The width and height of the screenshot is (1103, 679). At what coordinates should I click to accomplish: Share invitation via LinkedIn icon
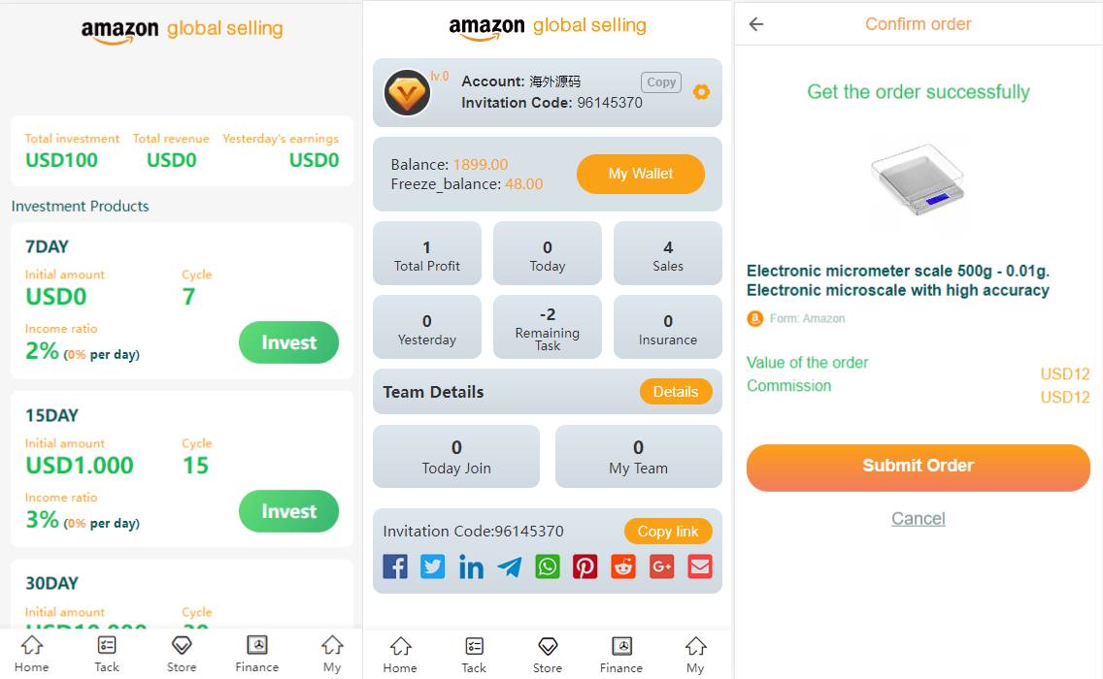tap(471, 566)
